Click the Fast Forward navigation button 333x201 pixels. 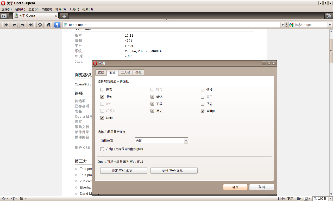31,25
